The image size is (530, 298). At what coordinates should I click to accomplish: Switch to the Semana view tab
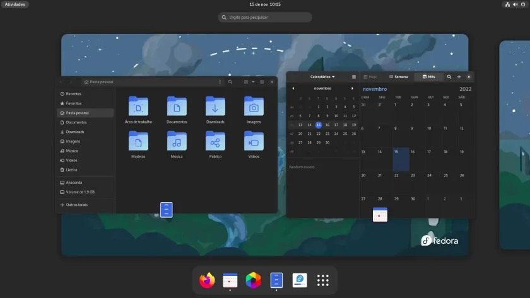click(x=399, y=77)
